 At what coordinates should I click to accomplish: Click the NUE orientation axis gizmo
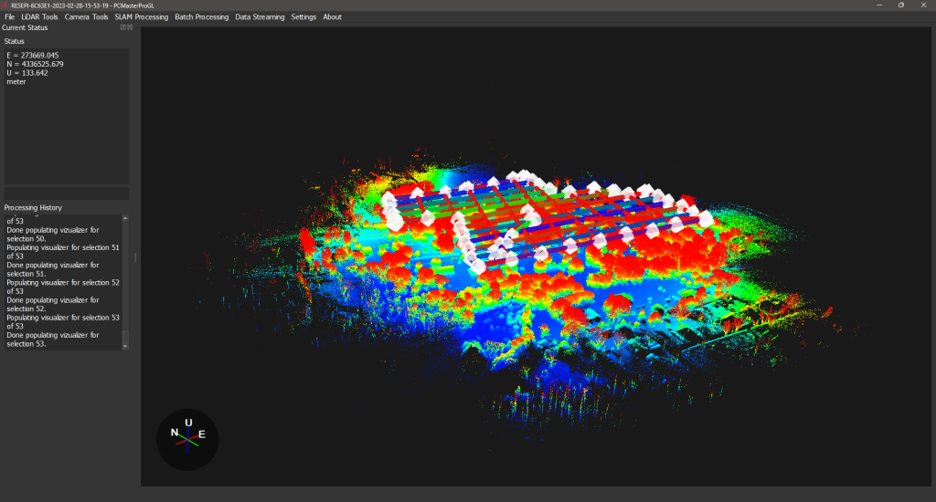click(x=187, y=439)
